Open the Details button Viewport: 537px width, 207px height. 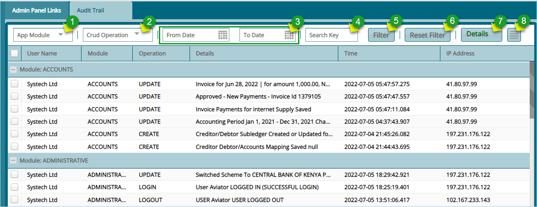pos(482,35)
